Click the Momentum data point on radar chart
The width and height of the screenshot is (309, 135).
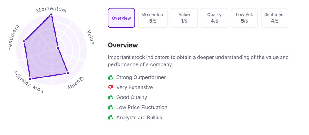[x=51, y=14]
